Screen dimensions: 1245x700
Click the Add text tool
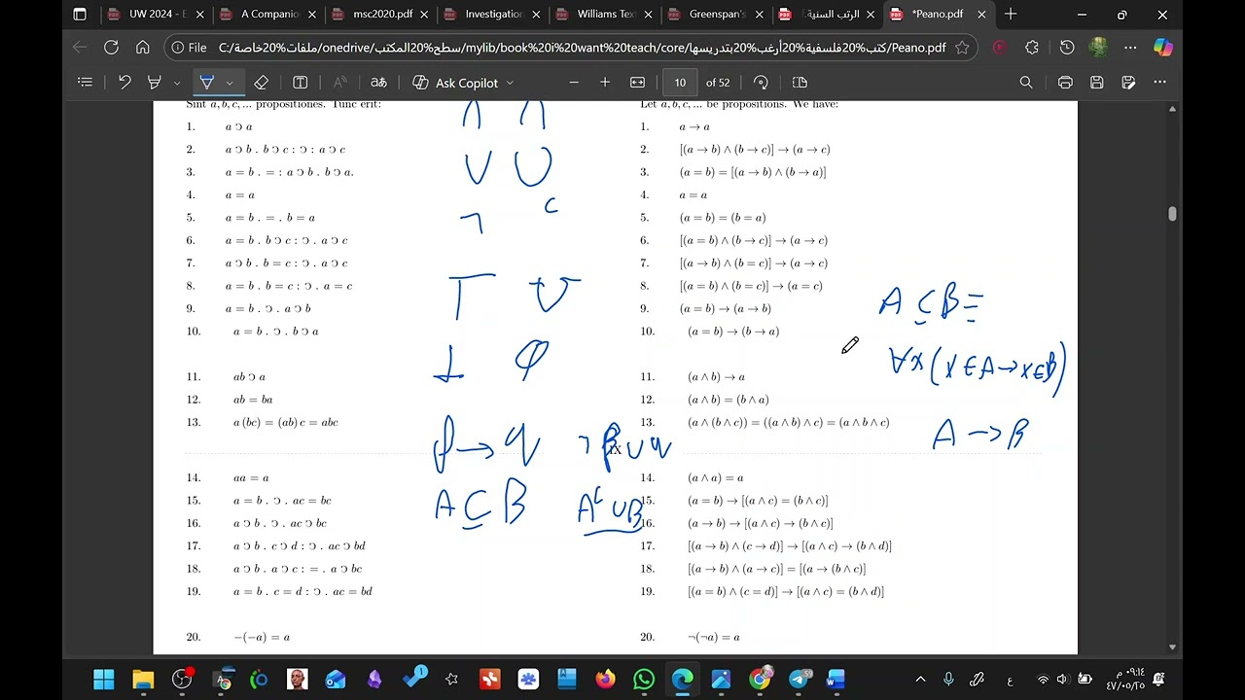[x=301, y=83]
